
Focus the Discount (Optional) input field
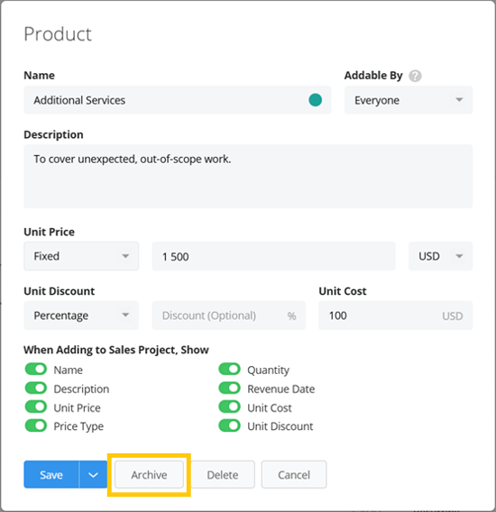click(x=229, y=315)
